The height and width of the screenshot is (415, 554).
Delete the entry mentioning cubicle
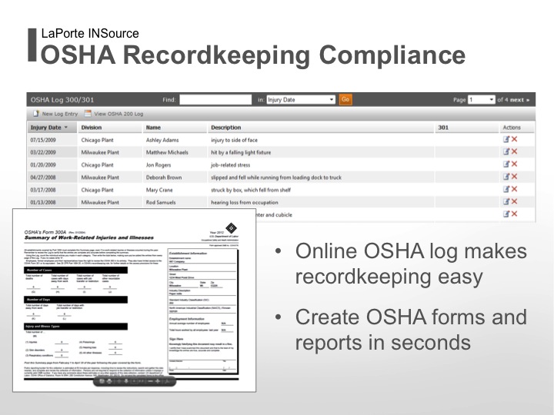click(515, 214)
